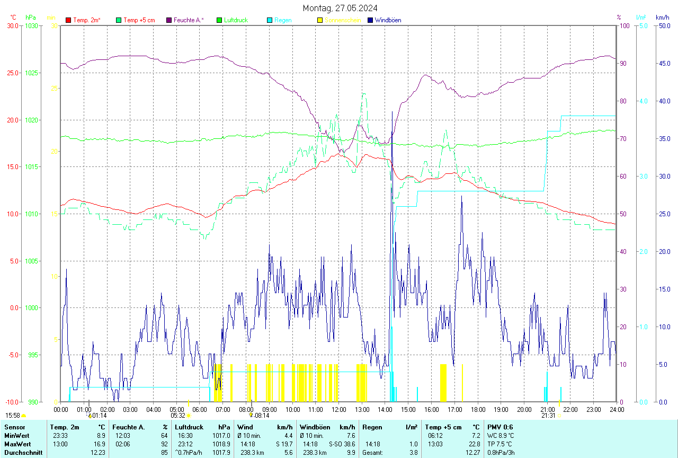Image resolution: width=678 pixels, height=458 pixels.
Task: Click the PMV 0:6 header
Action: [500, 427]
